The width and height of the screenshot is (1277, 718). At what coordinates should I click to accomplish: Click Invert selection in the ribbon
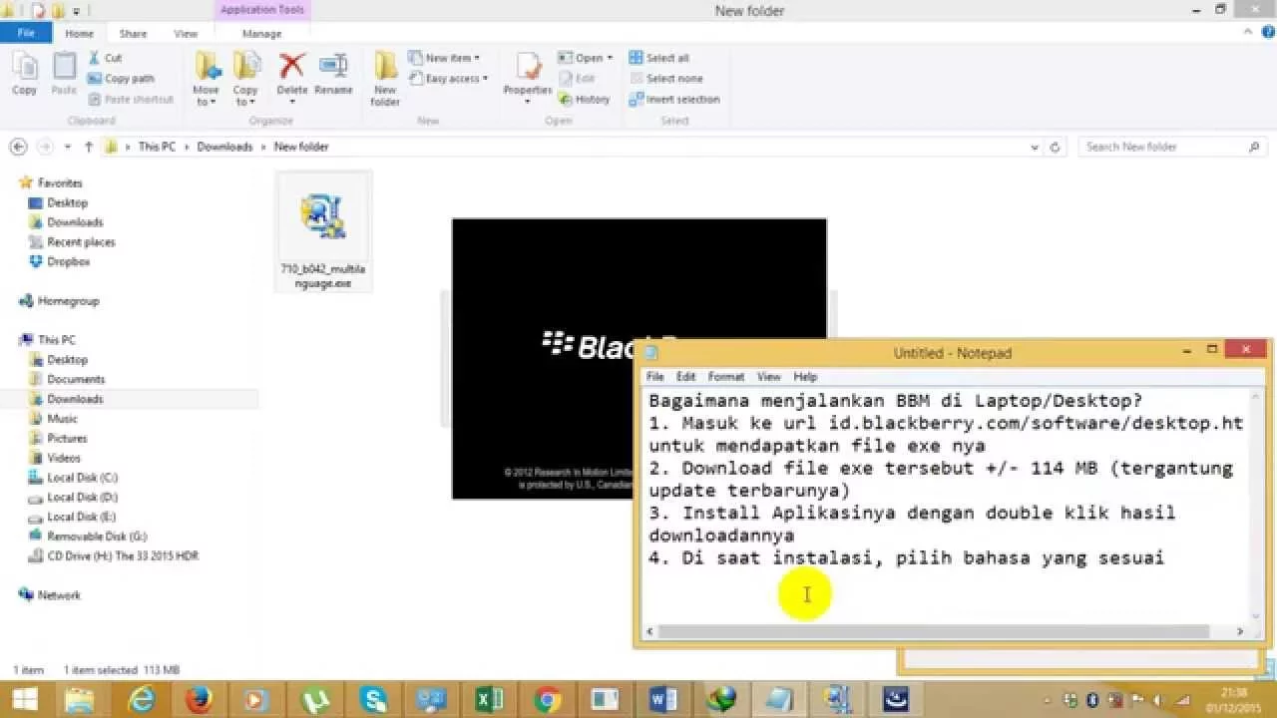674,99
